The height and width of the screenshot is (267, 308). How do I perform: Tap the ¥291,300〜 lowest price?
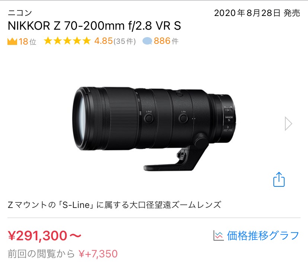[44, 235]
